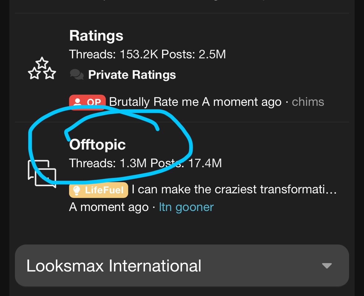Open user profile of chims
The height and width of the screenshot is (296, 364).
click(x=308, y=102)
